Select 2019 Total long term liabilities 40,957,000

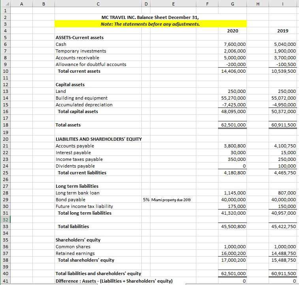tap(282, 213)
